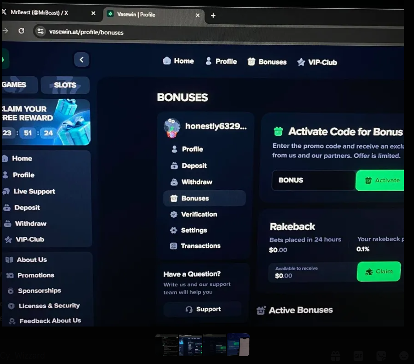Click the Deposit icon in account menu

(174, 166)
